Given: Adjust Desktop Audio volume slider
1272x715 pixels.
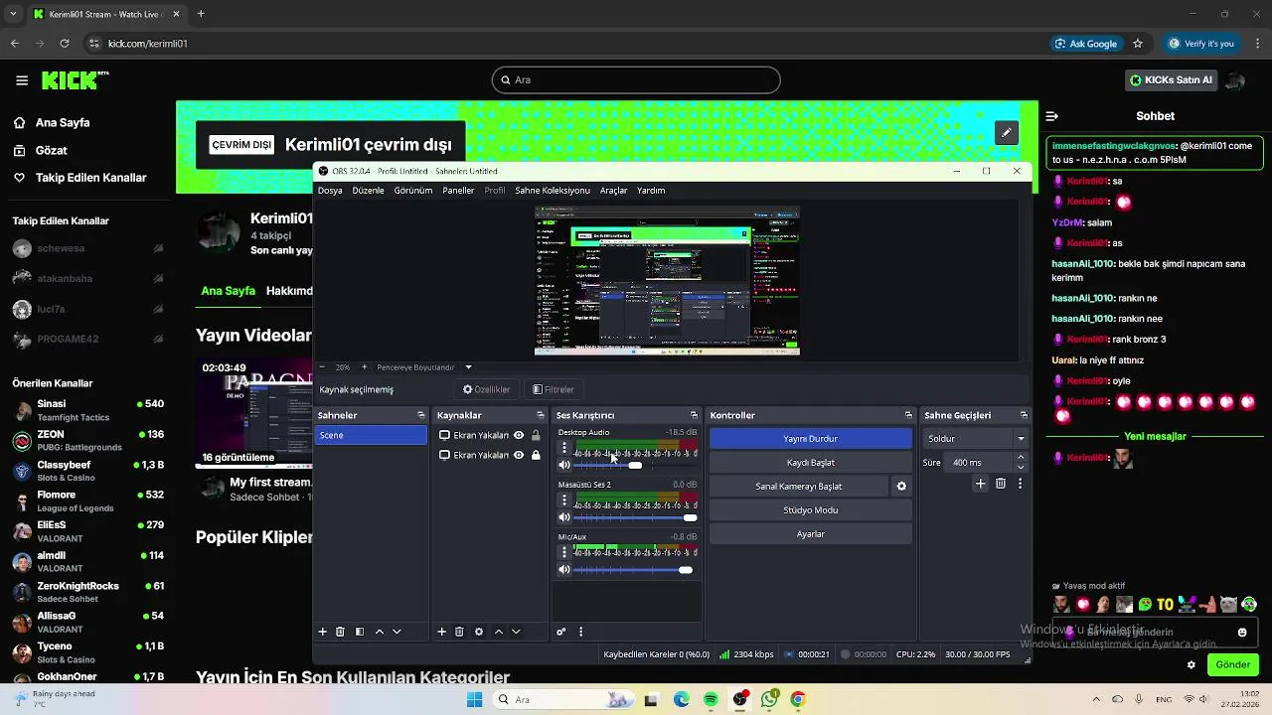Looking at the screenshot, I should pyautogui.click(x=635, y=465).
